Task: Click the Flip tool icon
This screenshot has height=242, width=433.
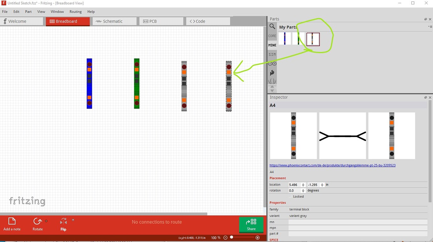Action: (63, 221)
